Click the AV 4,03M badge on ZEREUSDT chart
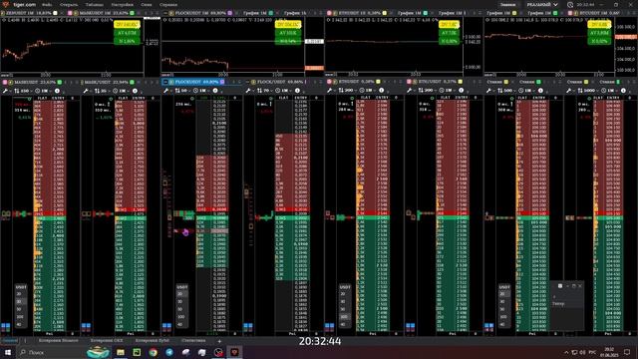 [127, 33]
